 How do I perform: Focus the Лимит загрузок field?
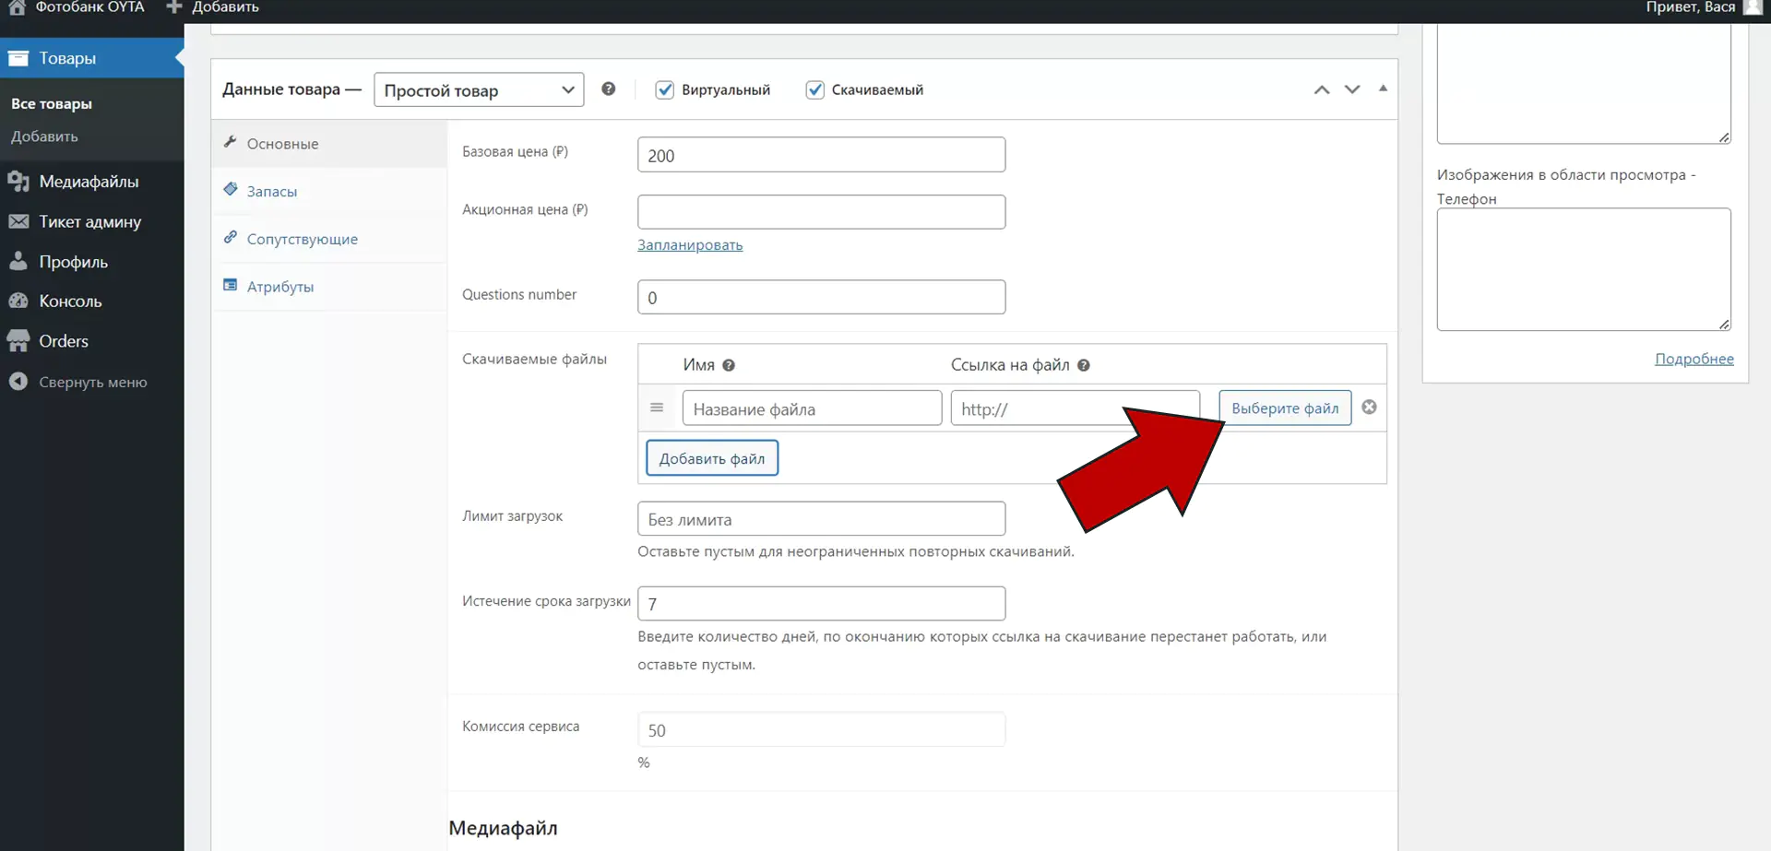click(821, 518)
